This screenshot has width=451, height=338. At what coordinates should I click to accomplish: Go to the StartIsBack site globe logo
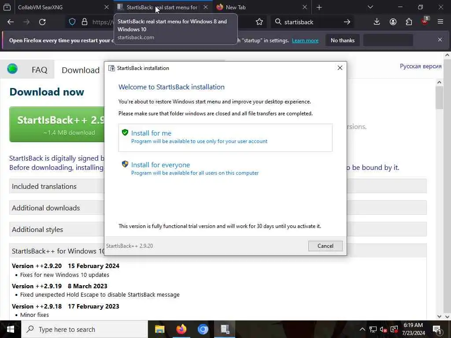[12, 69]
